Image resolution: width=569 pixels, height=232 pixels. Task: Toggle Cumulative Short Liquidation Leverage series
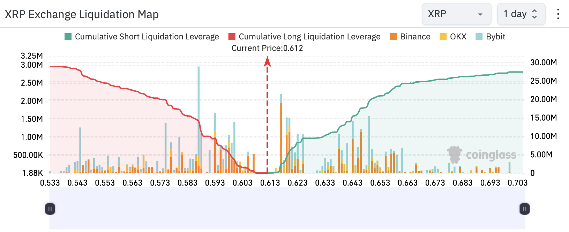(x=147, y=37)
